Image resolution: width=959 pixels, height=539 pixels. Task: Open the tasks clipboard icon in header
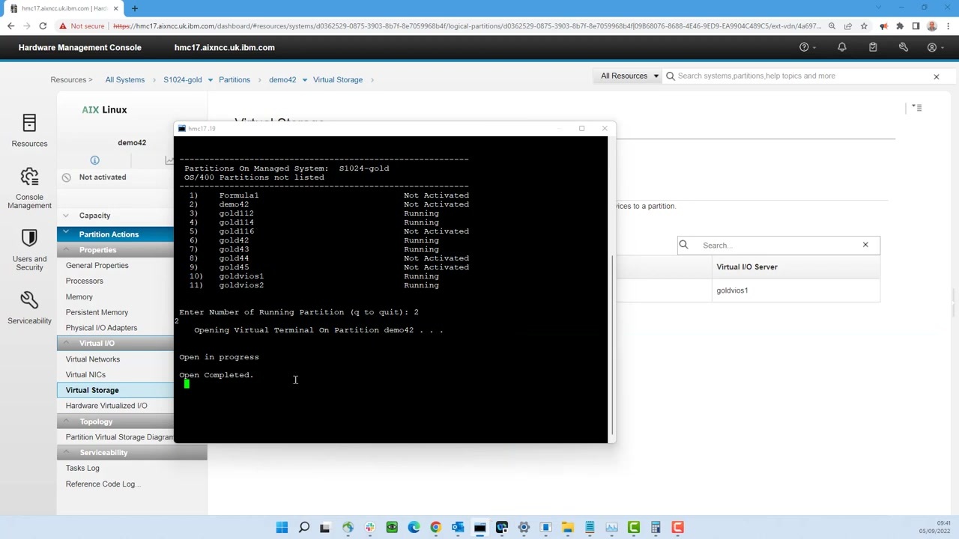click(x=873, y=47)
